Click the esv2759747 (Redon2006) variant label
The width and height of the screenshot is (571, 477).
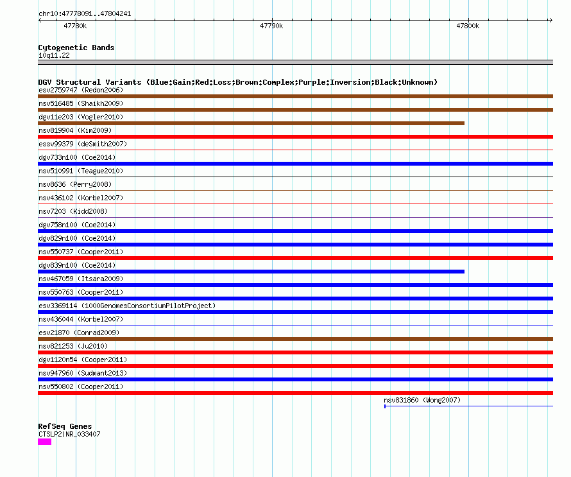pos(81,90)
